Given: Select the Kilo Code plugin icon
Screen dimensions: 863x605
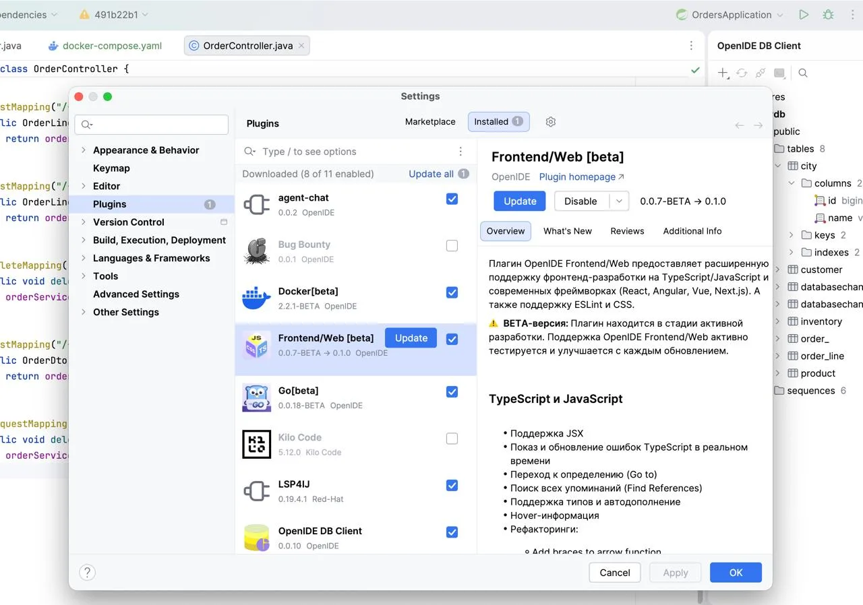Looking at the screenshot, I should pos(256,444).
